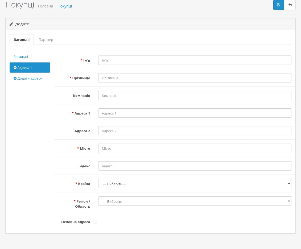The image size is (301, 249).
Task: Click the Індекс input field
Action: pos(195,166)
